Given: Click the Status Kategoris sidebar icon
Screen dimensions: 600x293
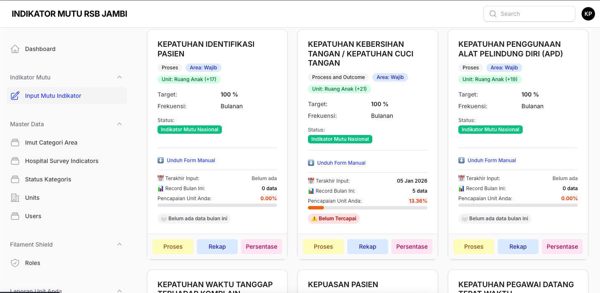Looking at the screenshot, I should coord(15,179).
